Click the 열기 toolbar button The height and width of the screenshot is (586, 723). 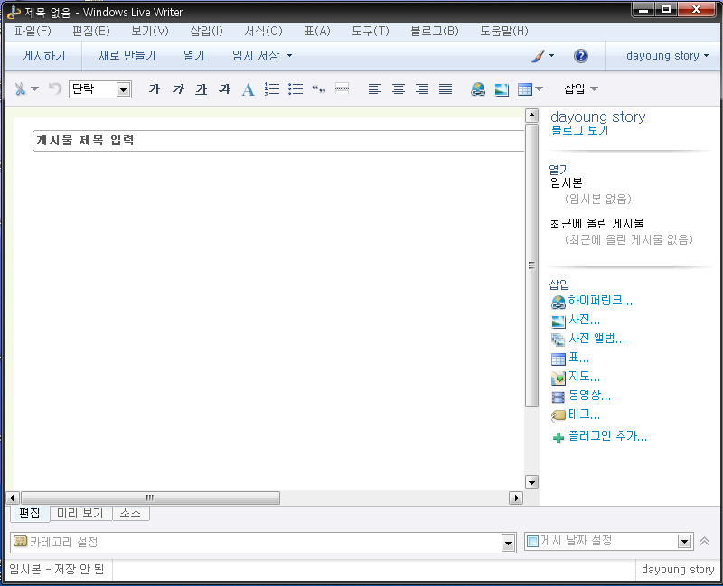pyautogui.click(x=193, y=56)
